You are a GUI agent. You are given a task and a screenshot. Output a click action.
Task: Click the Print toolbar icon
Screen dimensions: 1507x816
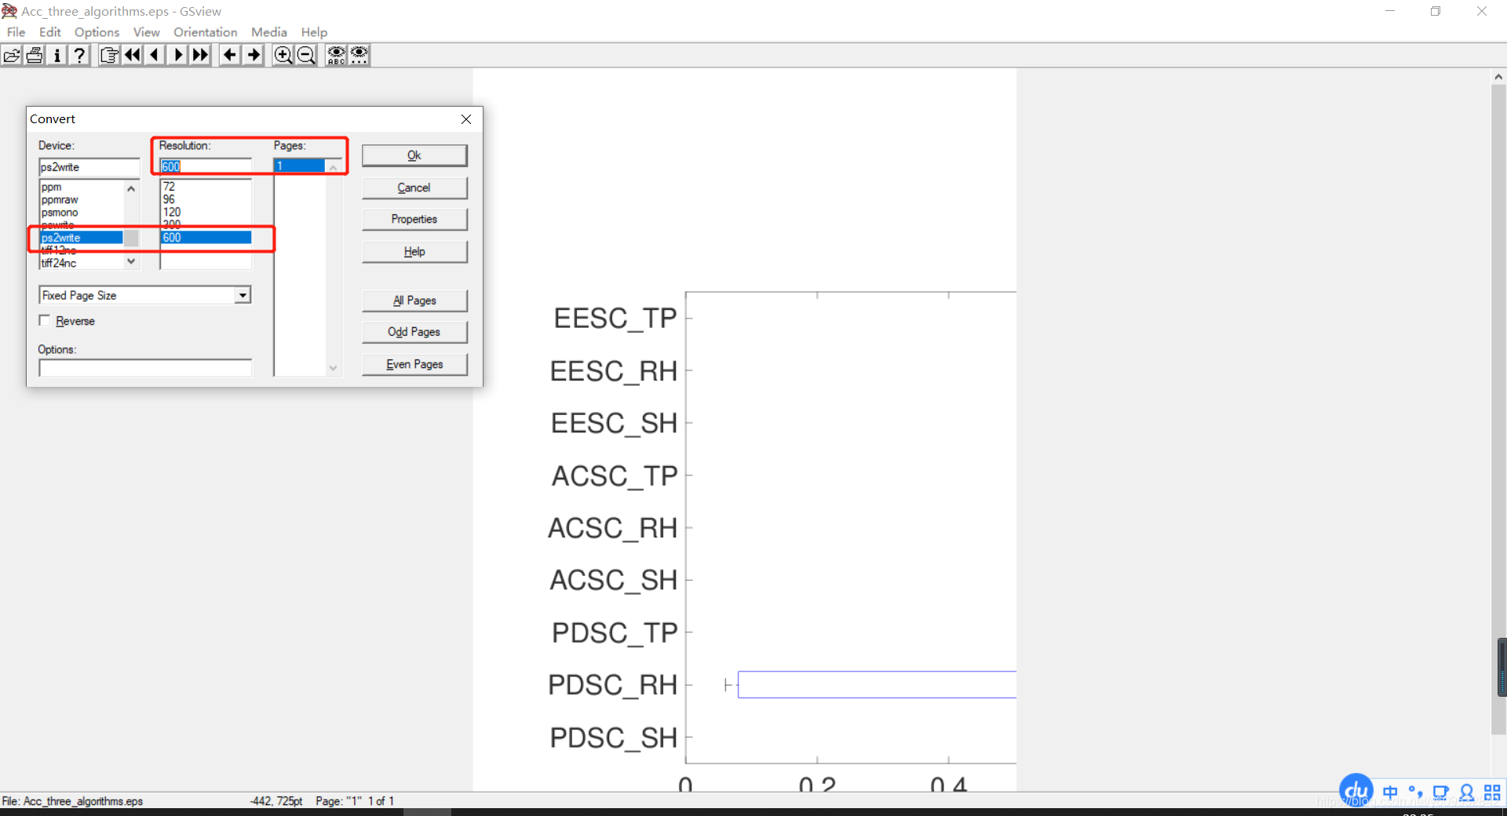[35, 55]
